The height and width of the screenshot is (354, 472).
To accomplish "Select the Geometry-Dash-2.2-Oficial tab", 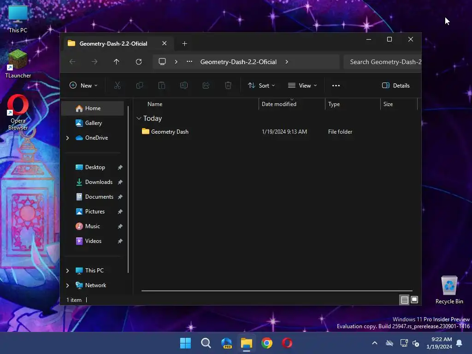I will 113,44.
